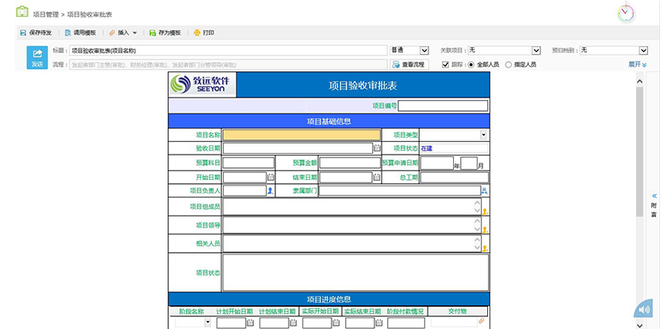The image size is (668, 329).
Task: Click 打印 in the toolbar
Action: [204, 33]
